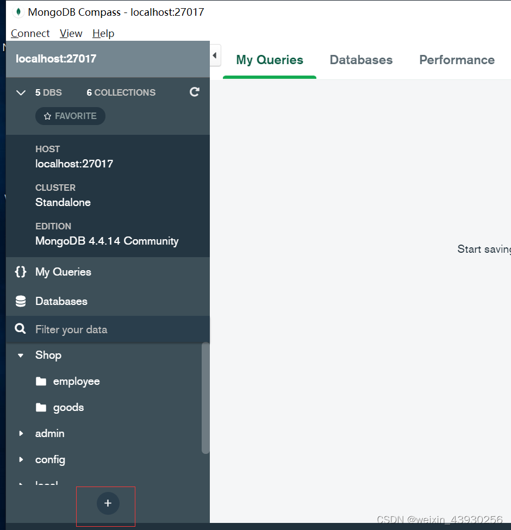The width and height of the screenshot is (511, 530).
Task: Collapse the sidebar with the arrow toggle
Action: coord(215,55)
